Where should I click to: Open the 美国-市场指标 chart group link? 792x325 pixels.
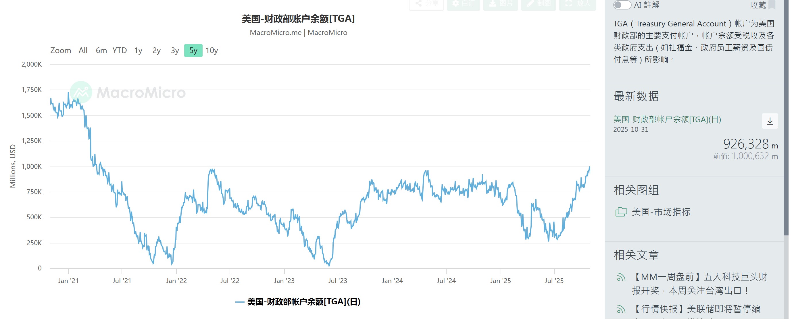[x=661, y=212]
